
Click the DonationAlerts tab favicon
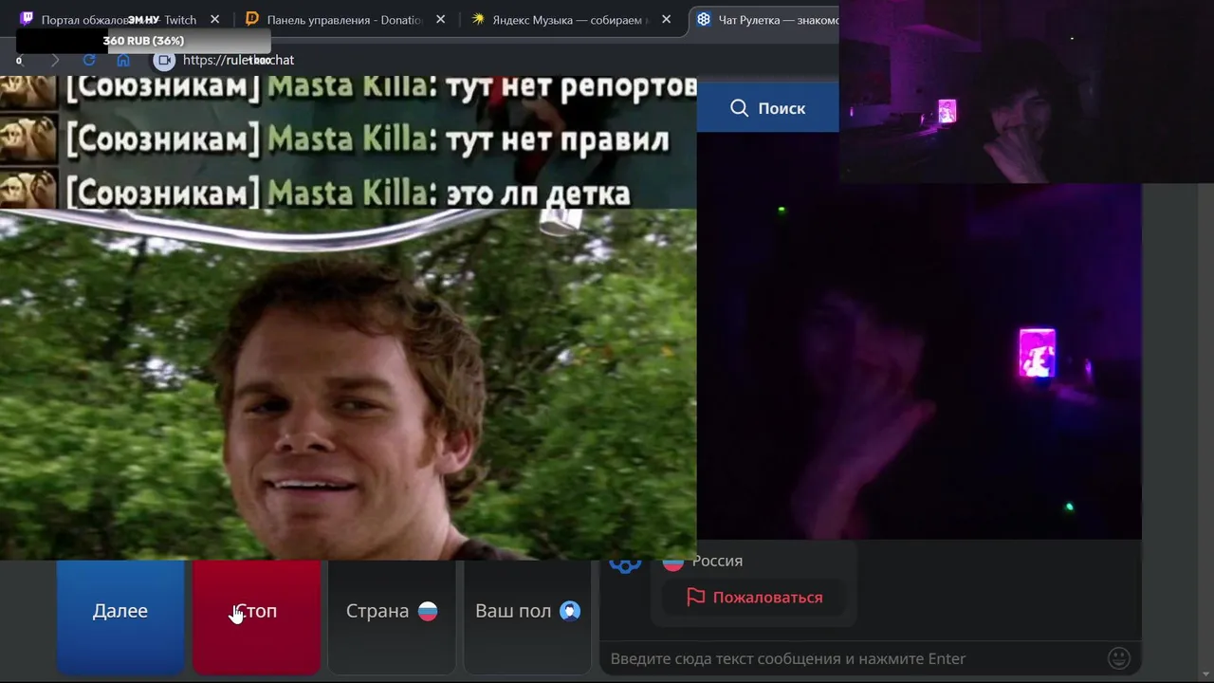point(252,19)
